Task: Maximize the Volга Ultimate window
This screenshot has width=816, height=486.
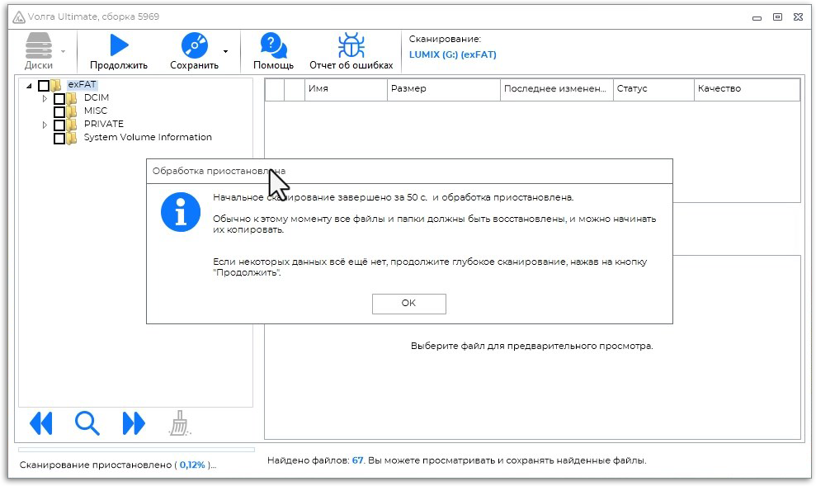Action: [x=777, y=17]
